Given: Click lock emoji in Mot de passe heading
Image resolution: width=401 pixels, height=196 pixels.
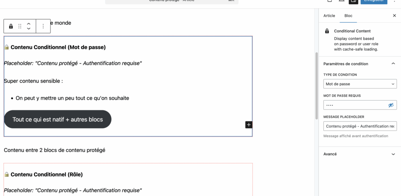Looking at the screenshot, I should pyautogui.click(x=7, y=47).
